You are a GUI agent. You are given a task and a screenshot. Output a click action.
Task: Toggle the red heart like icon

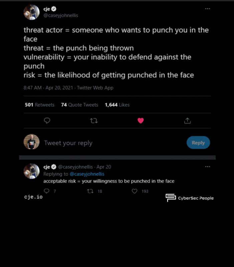point(141,120)
